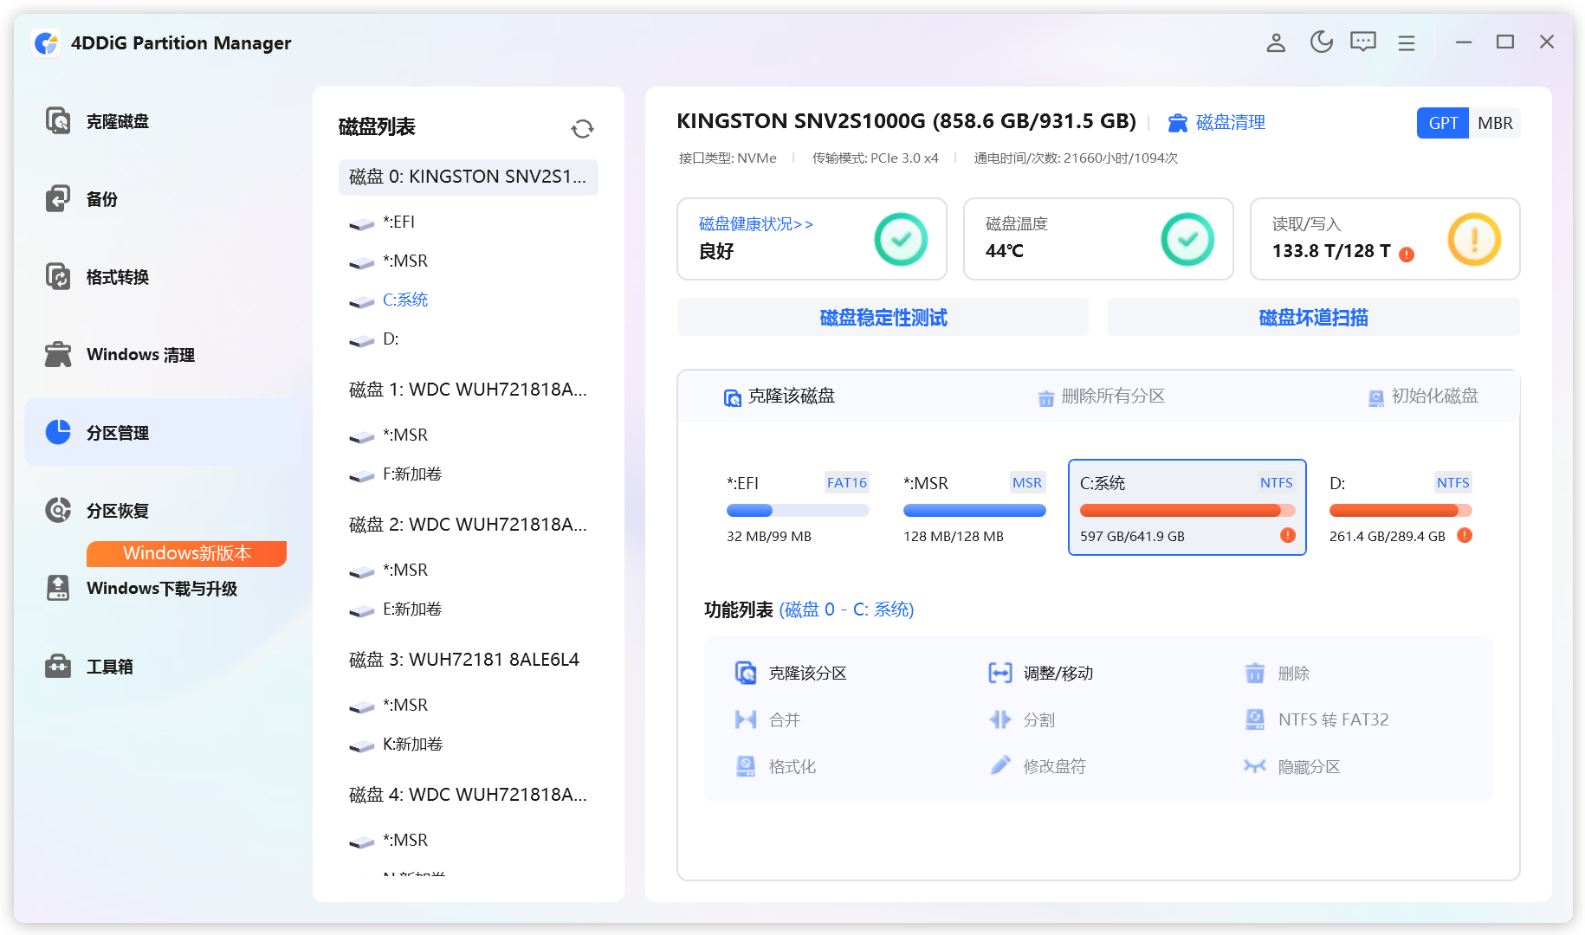Click 修改盘符 function

tap(1037, 766)
